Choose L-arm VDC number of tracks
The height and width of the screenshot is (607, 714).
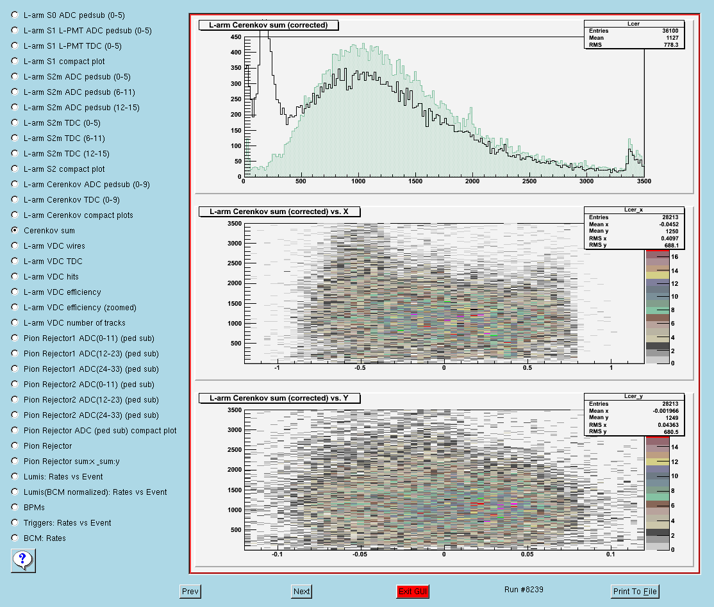[x=15, y=322]
